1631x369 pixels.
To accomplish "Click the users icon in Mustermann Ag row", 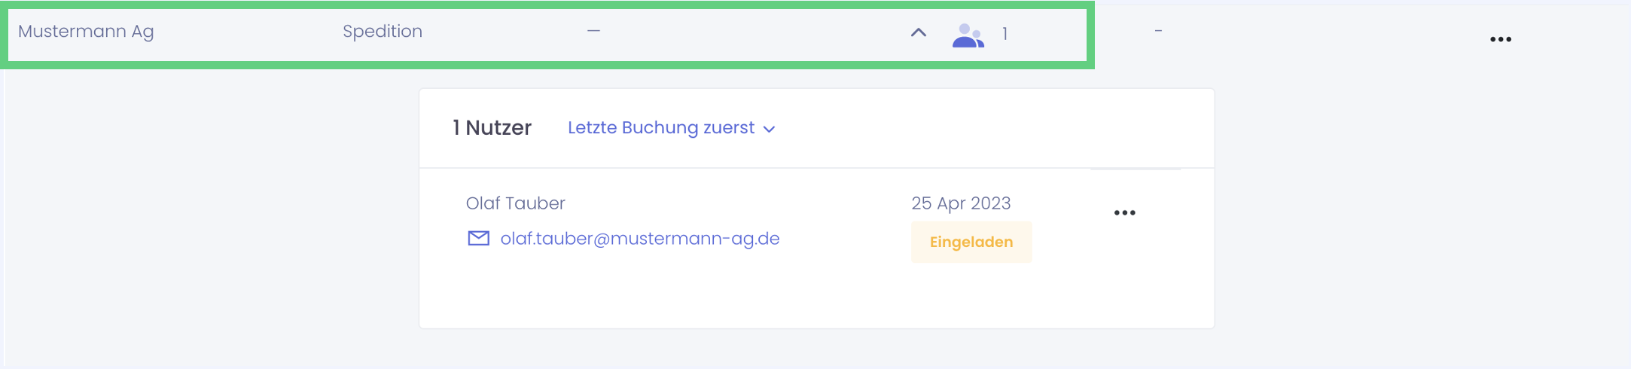I will tap(968, 35).
